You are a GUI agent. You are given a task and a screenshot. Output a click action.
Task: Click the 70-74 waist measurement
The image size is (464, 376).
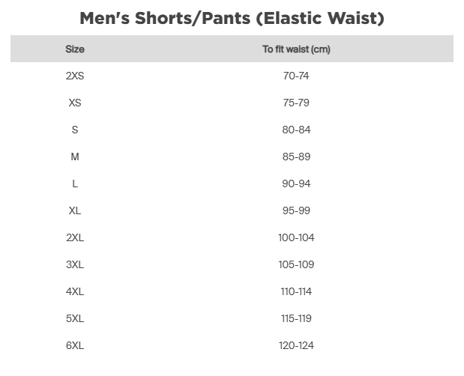pos(296,76)
